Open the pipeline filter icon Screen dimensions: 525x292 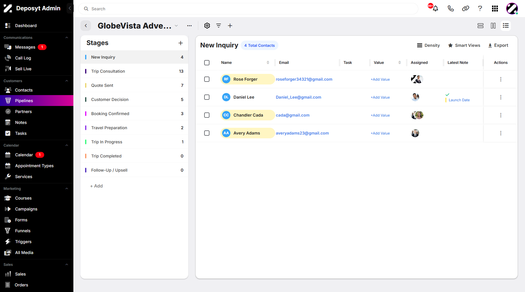(219, 26)
